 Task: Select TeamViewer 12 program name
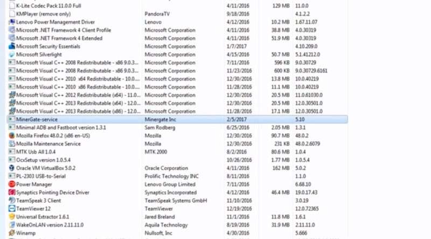(33, 208)
